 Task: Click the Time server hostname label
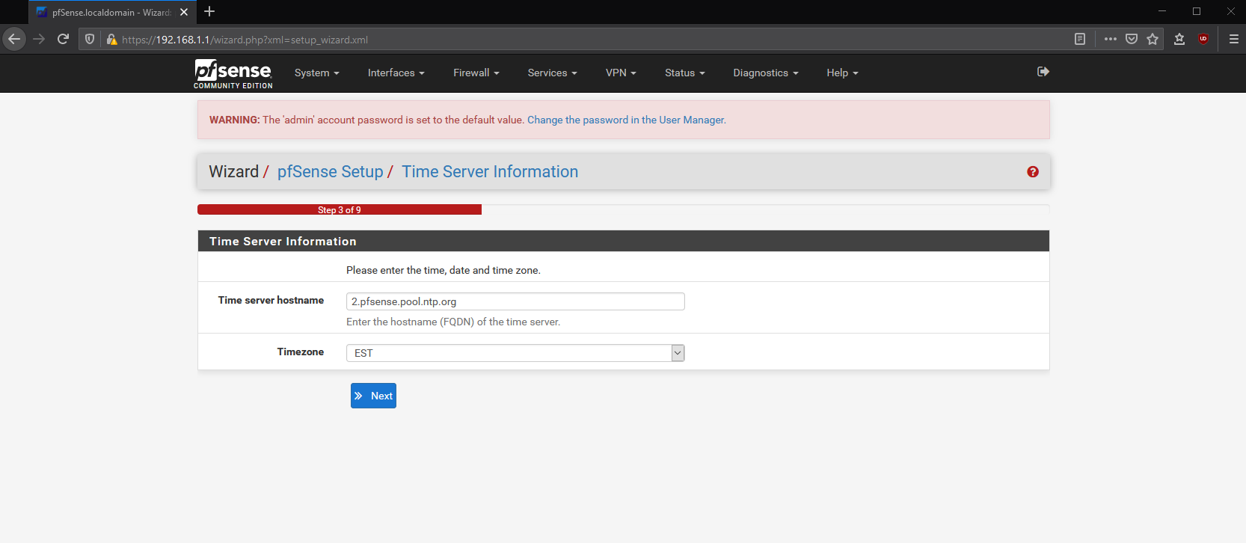click(271, 300)
